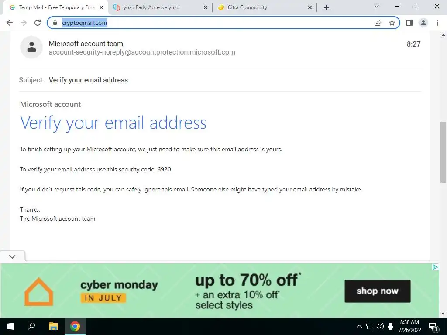Open Chrome's three-dot menu
The height and width of the screenshot is (335, 447).
(437, 23)
